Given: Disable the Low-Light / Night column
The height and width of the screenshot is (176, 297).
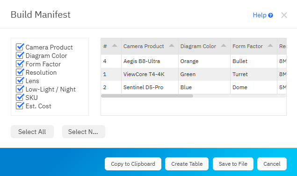Looking at the screenshot, I should [20, 89].
